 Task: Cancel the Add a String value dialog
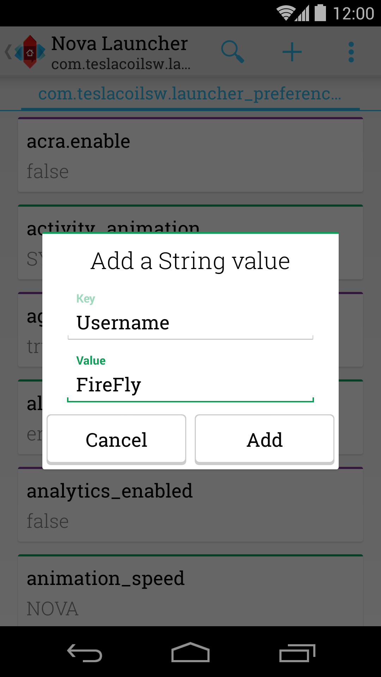116,439
